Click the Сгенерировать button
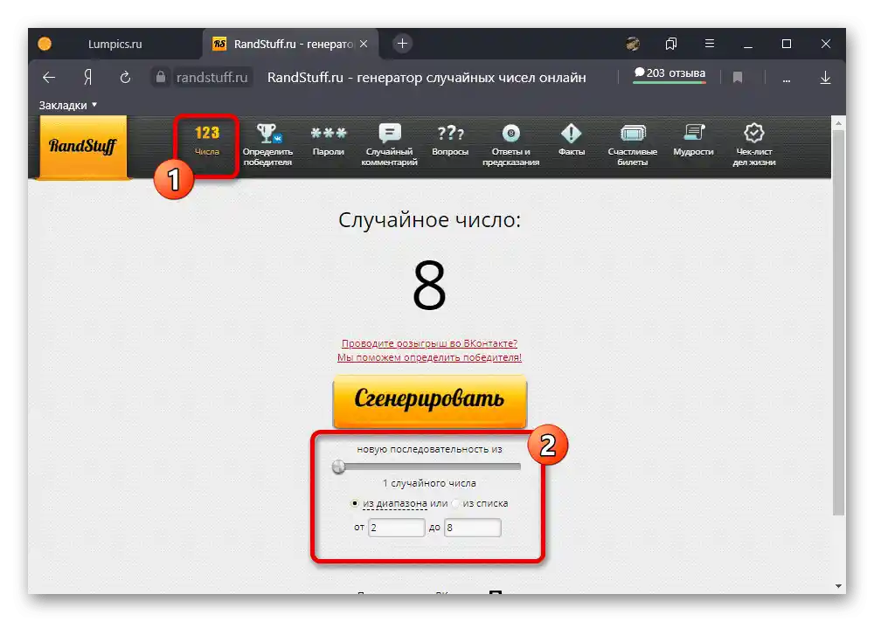This screenshot has height=622, width=874. pyautogui.click(x=430, y=400)
